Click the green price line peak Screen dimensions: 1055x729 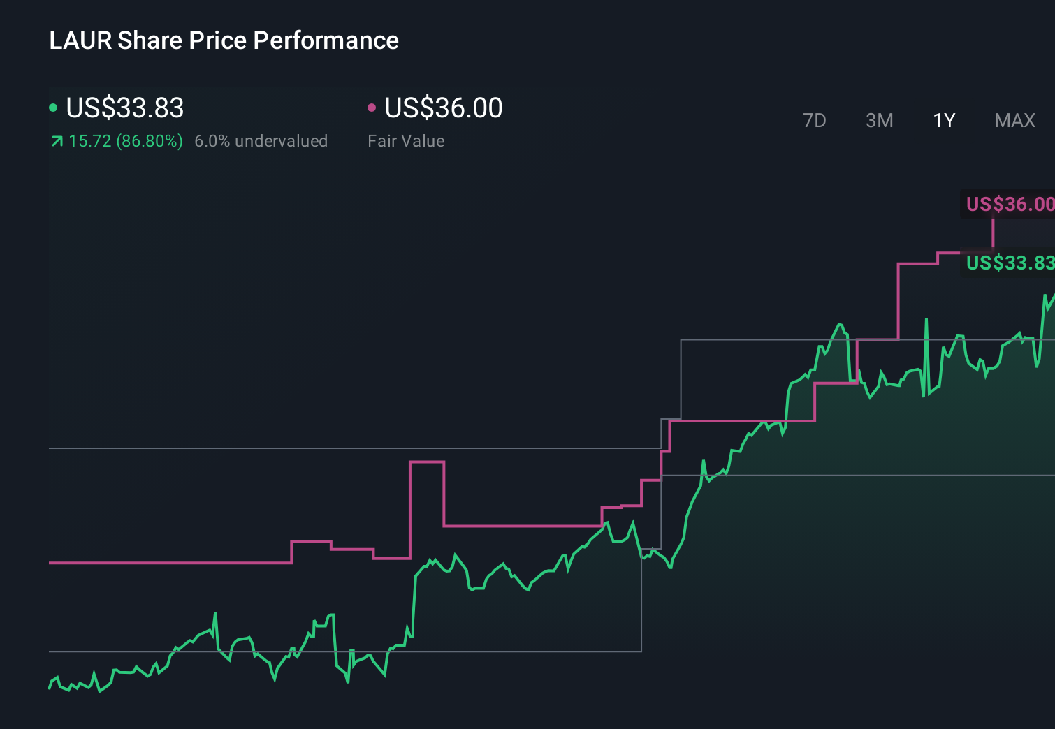[x=841, y=323]
